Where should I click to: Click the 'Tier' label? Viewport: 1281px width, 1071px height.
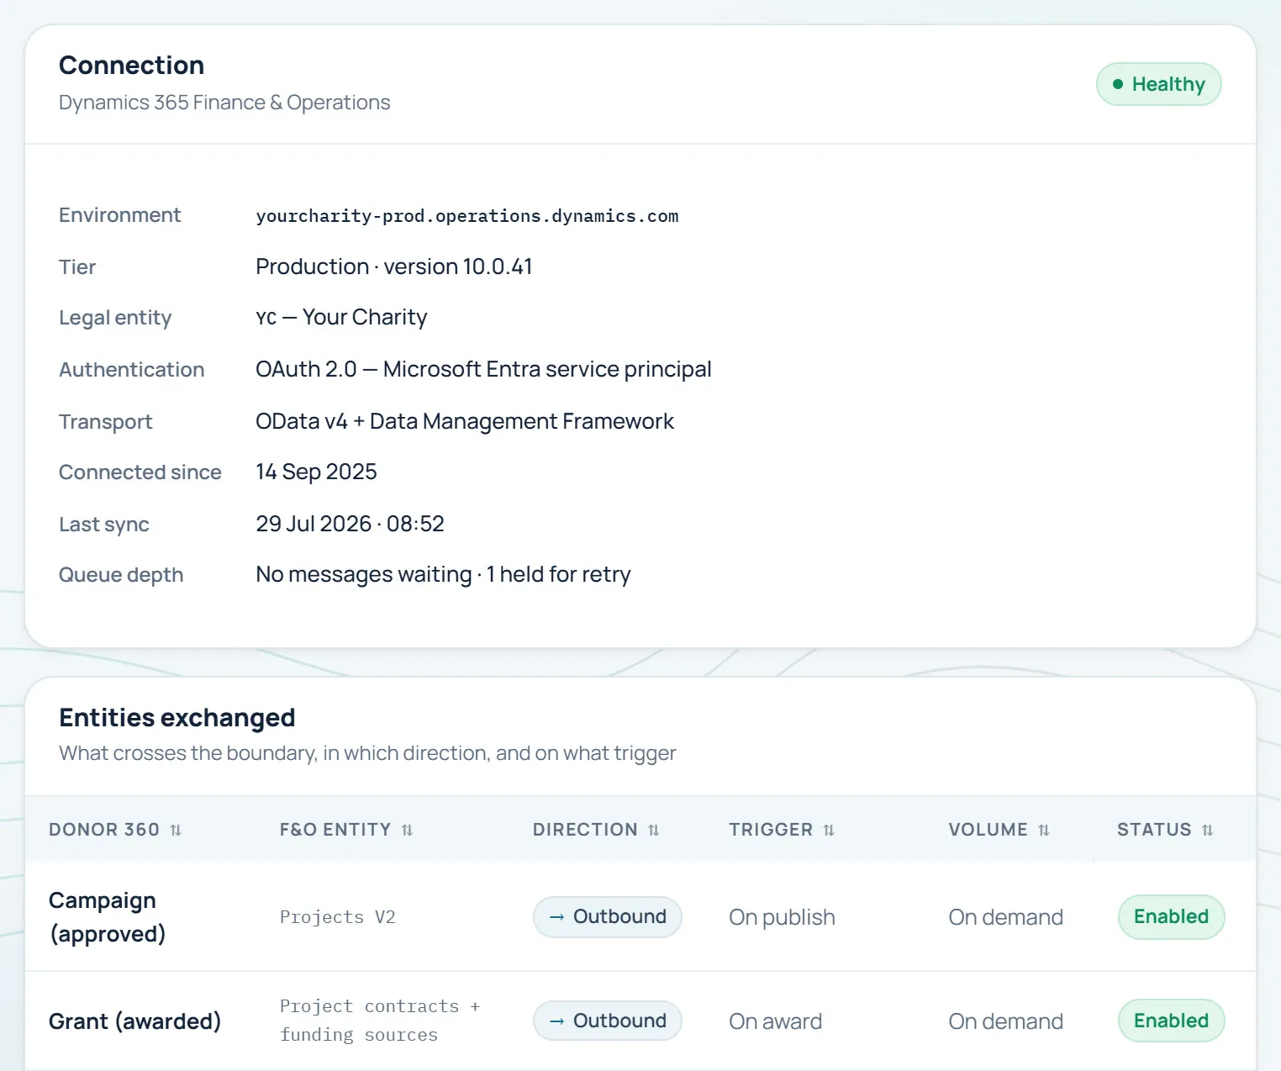coord(77,267)
